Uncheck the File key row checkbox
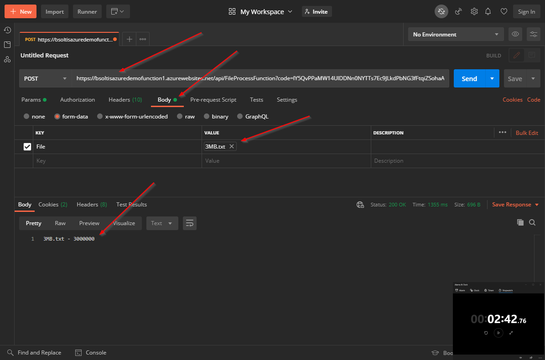Screen dimensions: 545x360 click(x=27, y=147)
